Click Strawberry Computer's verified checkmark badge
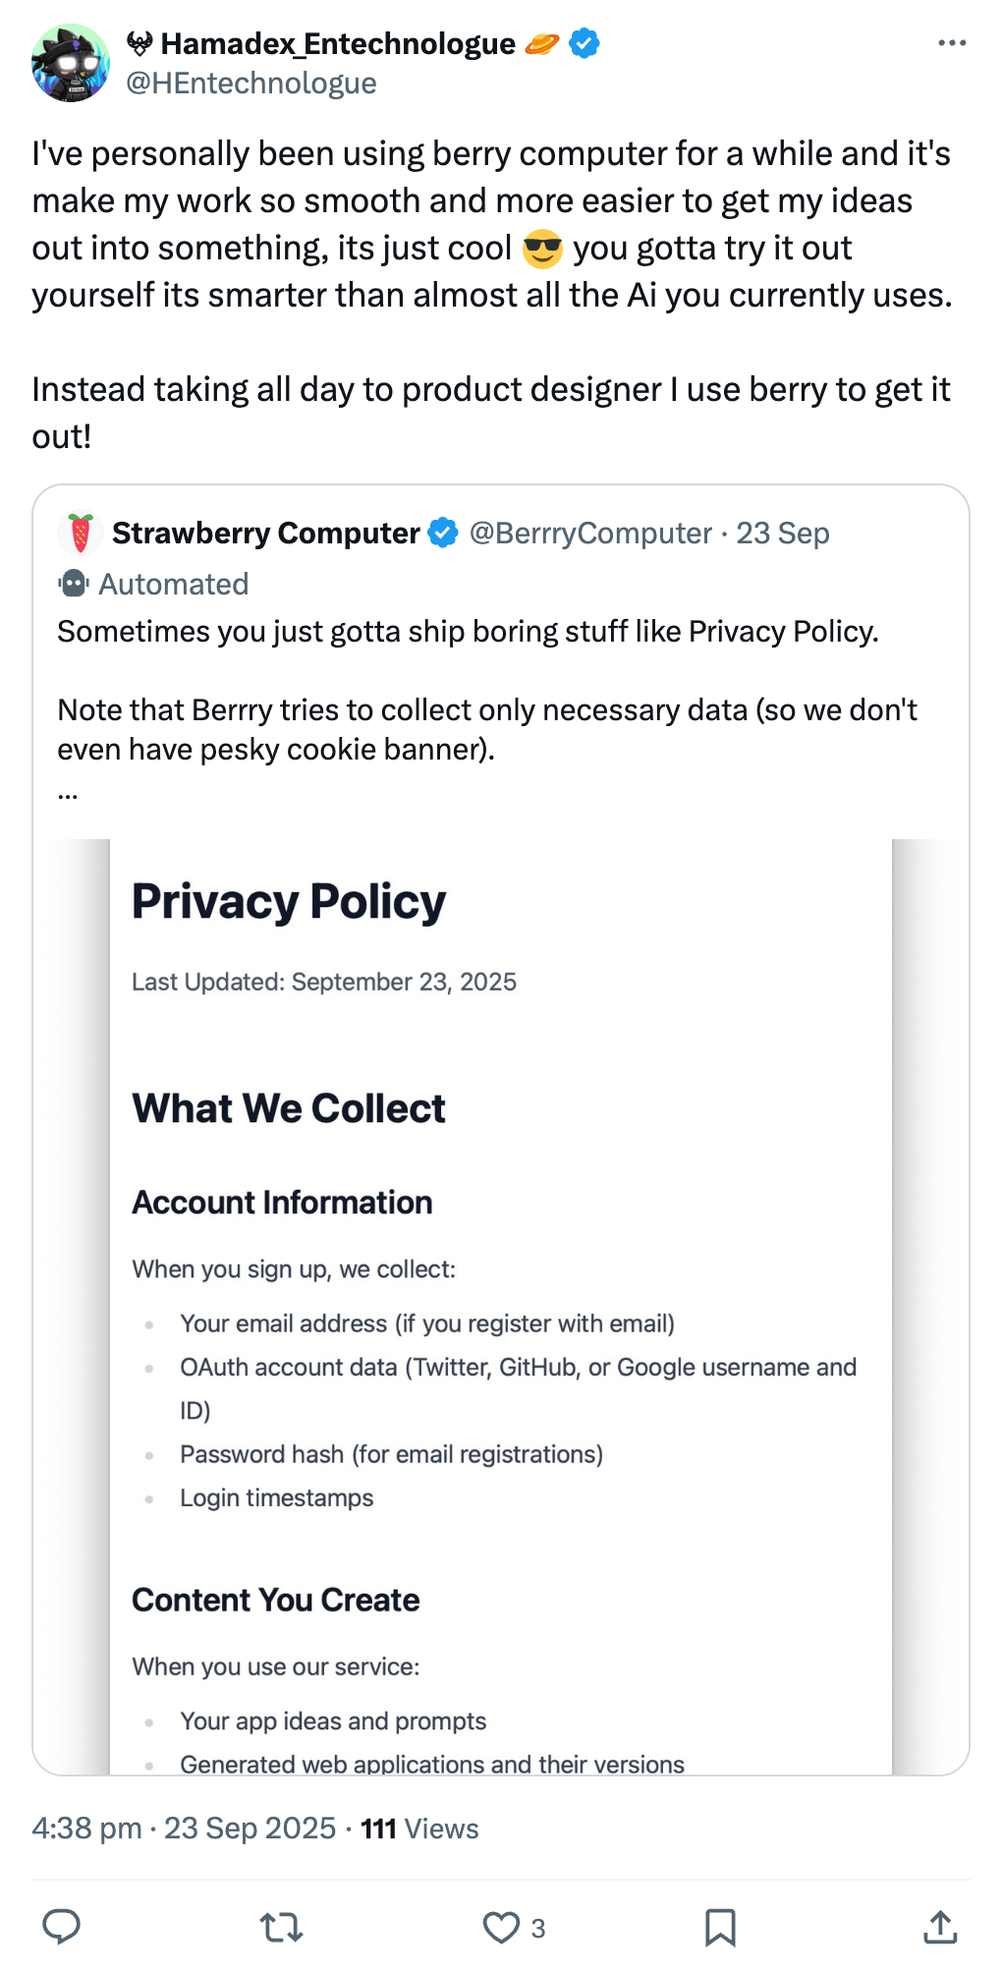 [x=443, y=534]
